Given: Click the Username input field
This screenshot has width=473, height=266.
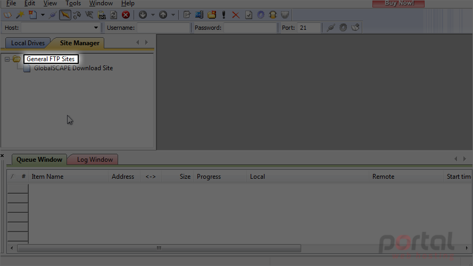Looking at the screenshot, I should pyautogui.click(x=163, y=28).
